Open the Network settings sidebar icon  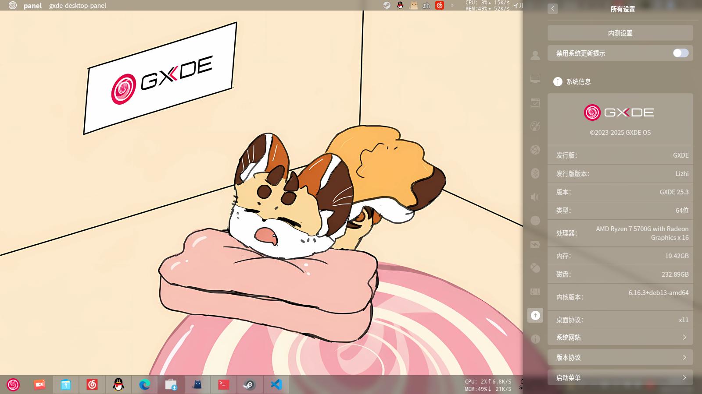point(535,150)
